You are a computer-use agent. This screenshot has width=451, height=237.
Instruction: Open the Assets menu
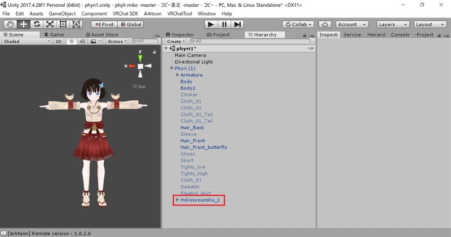coord(36,14)
